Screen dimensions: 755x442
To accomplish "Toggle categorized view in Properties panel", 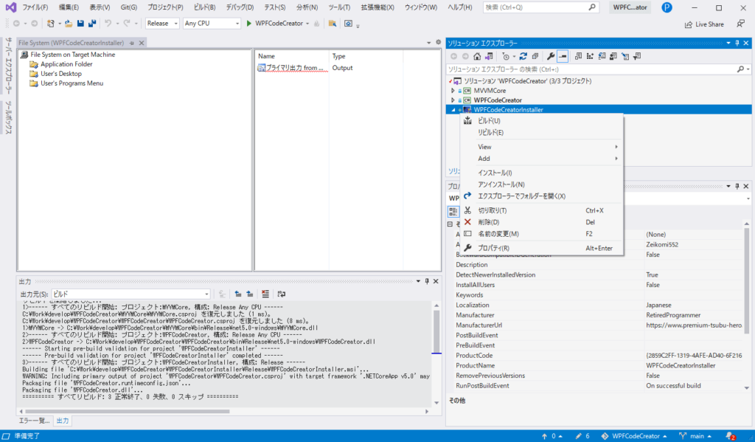I will (x=453, y=211).
